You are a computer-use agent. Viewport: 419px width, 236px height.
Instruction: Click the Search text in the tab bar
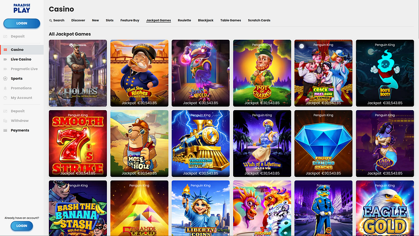[x=59, y=20]
